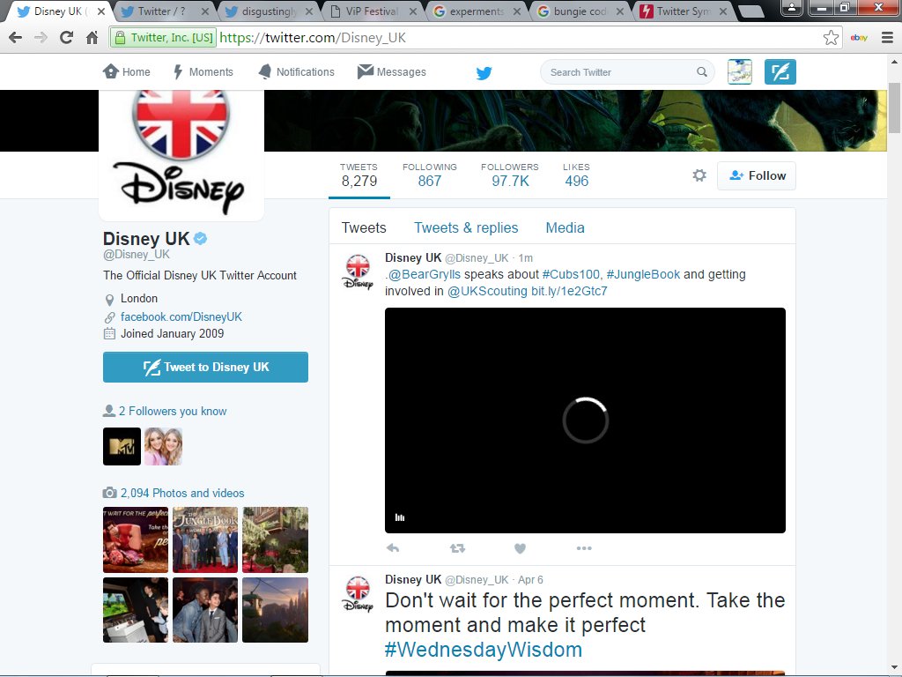The width and height of the screenshot is (902, 677).
Task: Open the bit.ly/1e2Gtc7 link
Action: coord(569,291)
